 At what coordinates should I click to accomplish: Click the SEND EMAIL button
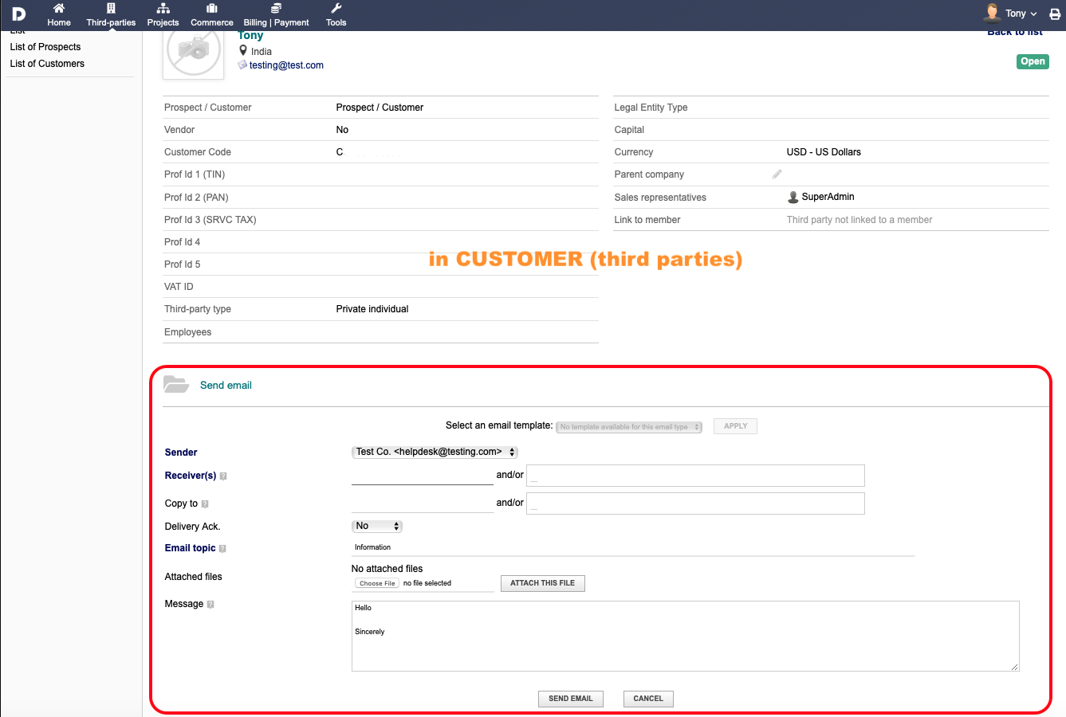tap(571, 699)
